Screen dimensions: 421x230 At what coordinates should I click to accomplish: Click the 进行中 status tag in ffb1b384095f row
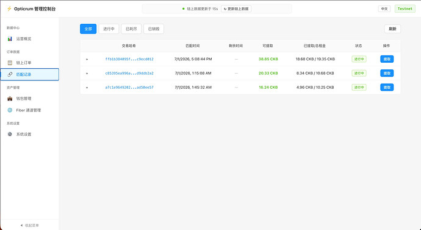(359, 59)
